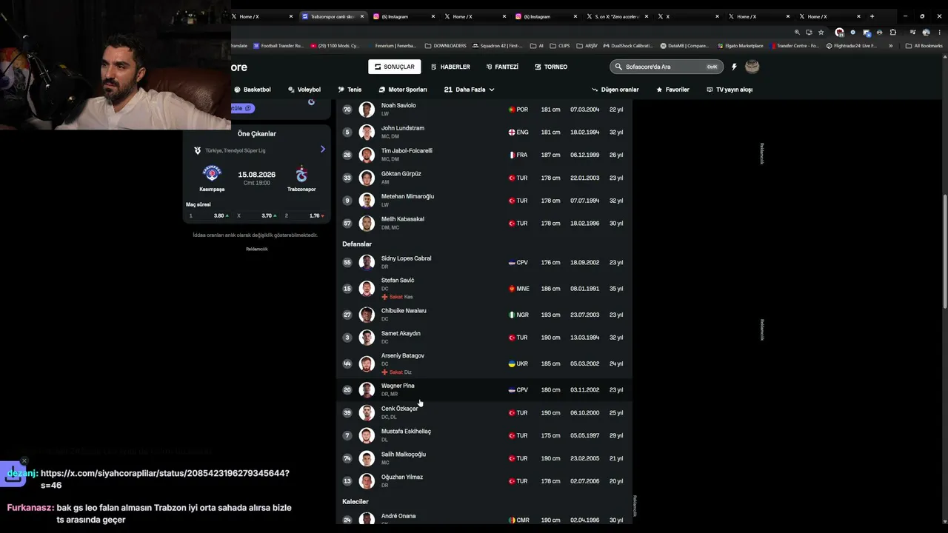Screen dimensions: 948x533
Task: Open the user profile avatar menu
Action: [x=752, y=67]
